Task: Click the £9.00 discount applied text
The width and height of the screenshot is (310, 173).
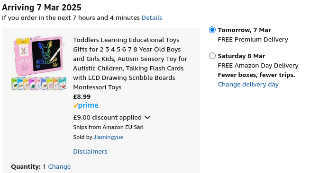Action: pyautogui.click(x=107, y=118)
